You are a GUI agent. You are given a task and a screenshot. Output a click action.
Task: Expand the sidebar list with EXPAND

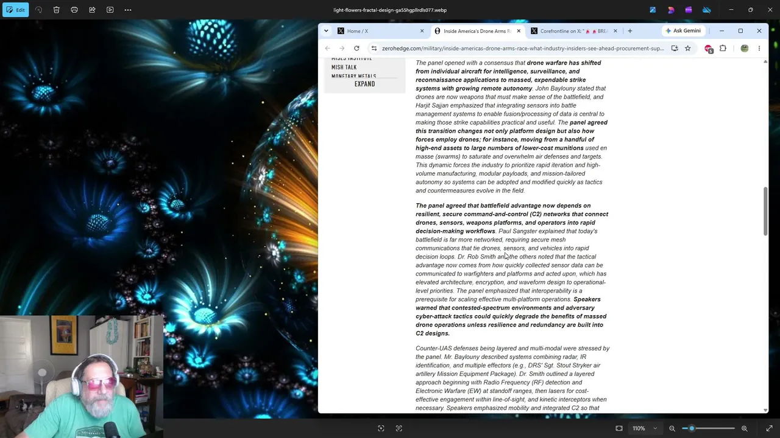(364, 84)
